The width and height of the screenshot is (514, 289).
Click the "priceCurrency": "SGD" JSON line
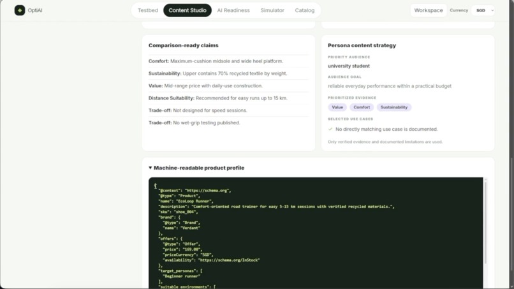pyautogui.click(x=188, y=255)
